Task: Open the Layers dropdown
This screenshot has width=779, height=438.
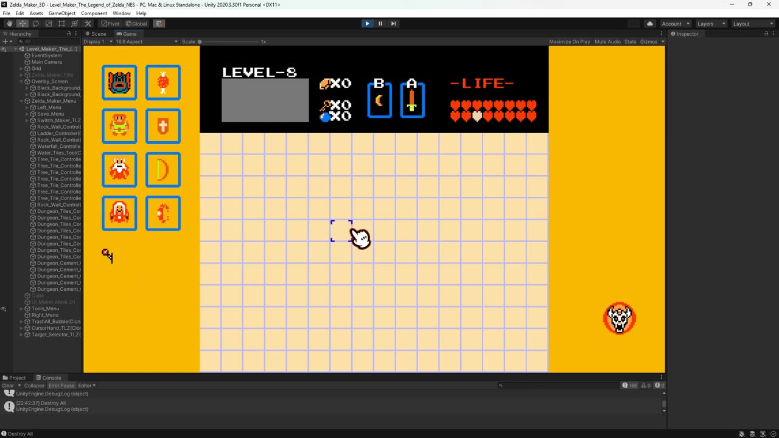Action: 711,24
